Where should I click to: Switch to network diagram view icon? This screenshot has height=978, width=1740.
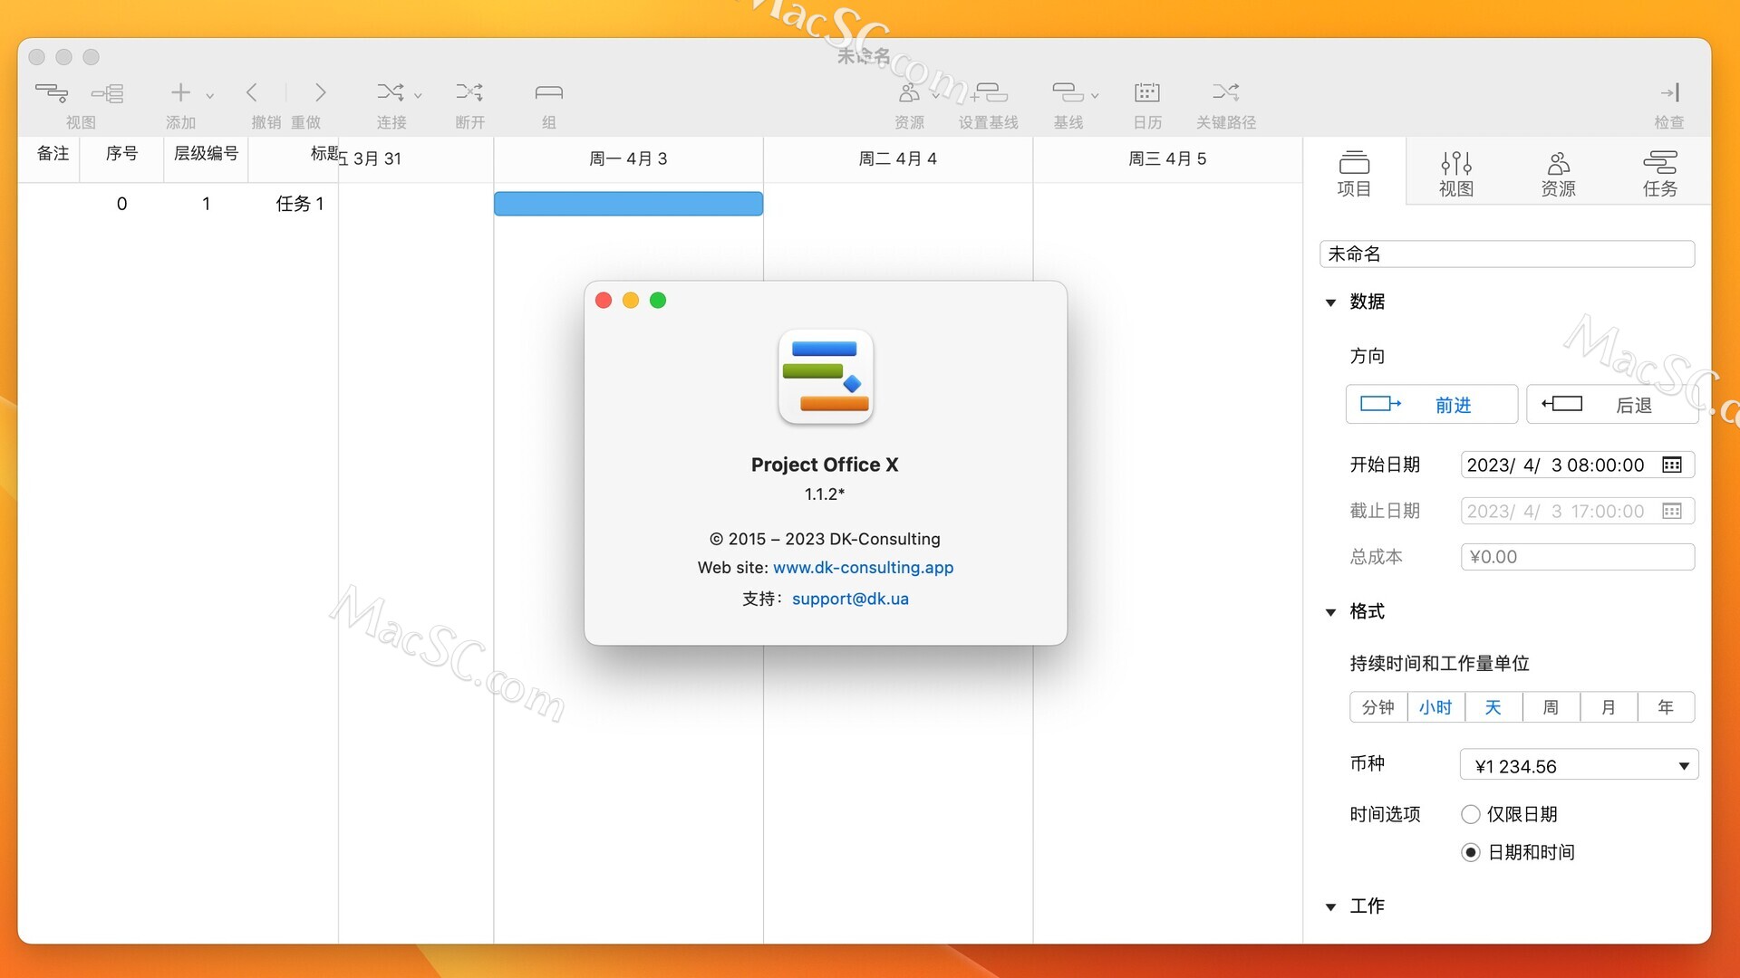coord(108,92)
